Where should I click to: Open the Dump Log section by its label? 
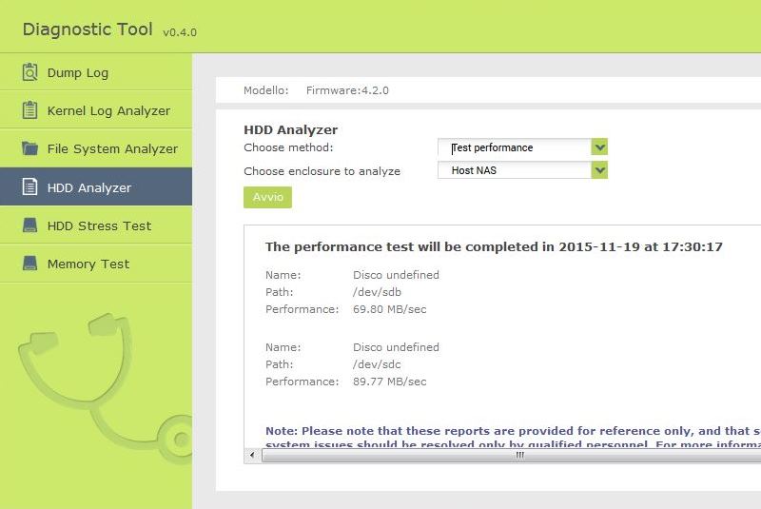coord(78,72)
